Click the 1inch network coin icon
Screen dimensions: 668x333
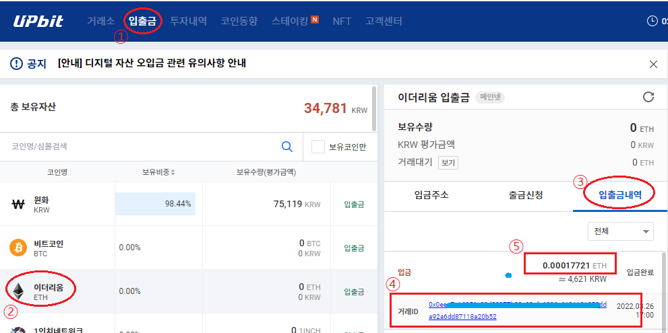[x=18, y=329]
